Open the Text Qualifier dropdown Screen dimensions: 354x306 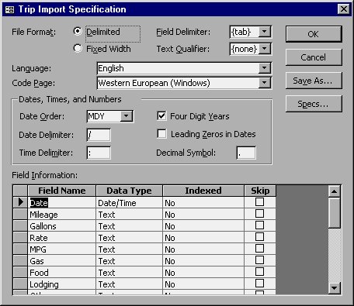point(265,49)
